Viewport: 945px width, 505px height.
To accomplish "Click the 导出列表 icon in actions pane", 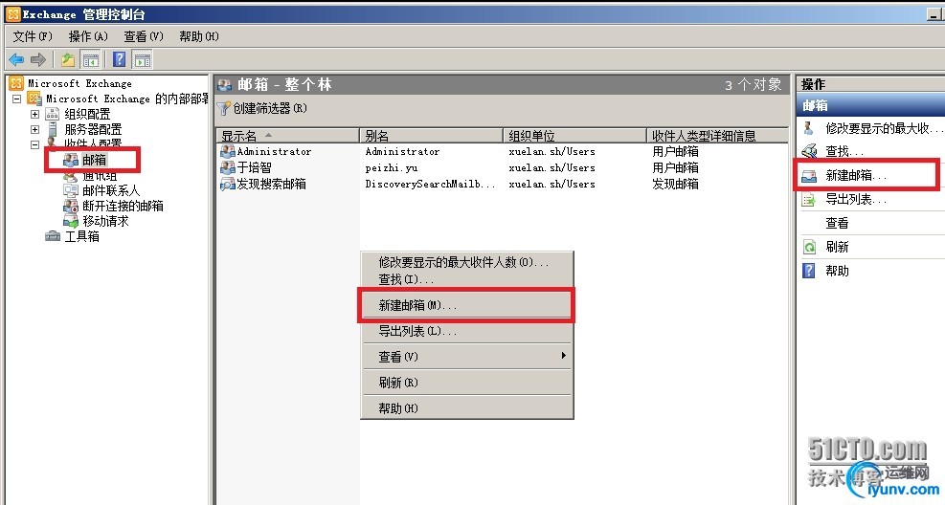I will (x=809, y=199).
